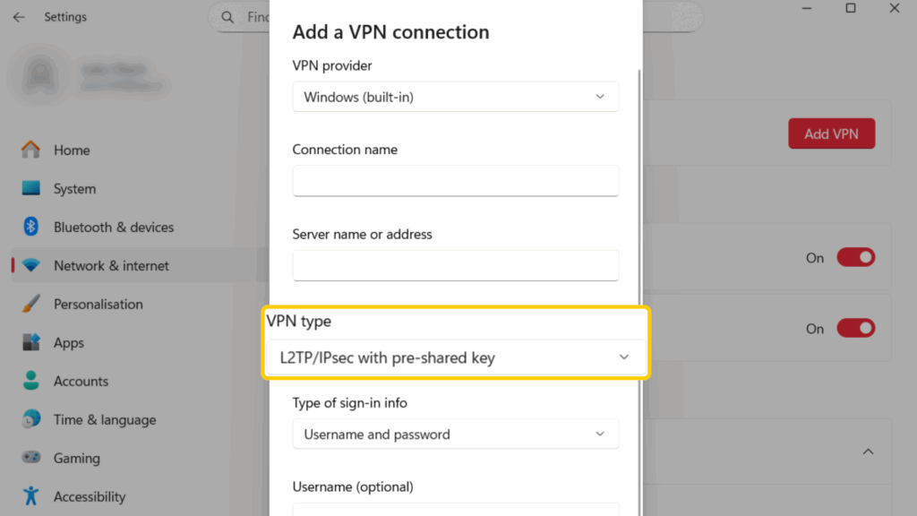Open the Type of sign-in info dropdown
This screenshot has width=917, height=516.
click(x=455, y=434)
